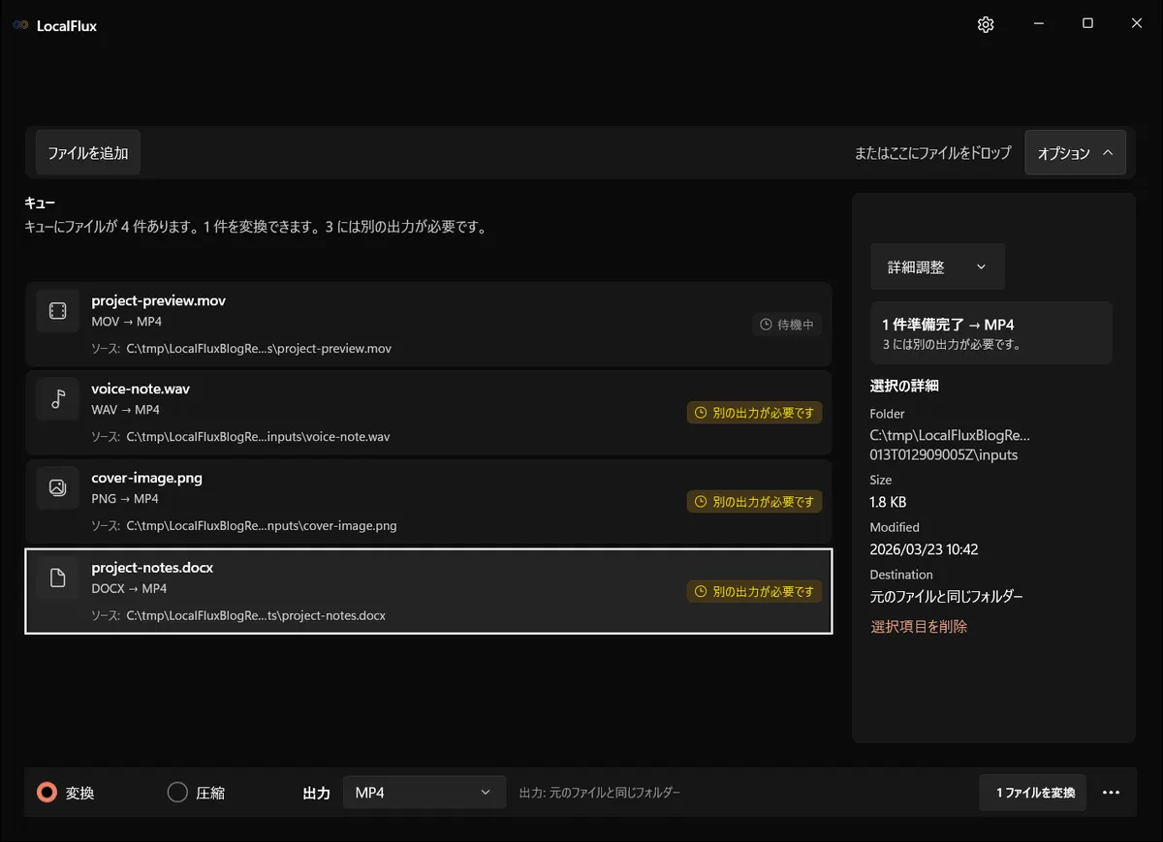Screen dimensions: 1163x842
Task: Click the 待機中 status badge on project-preview.mov
Action: pyautogui.click(x=787, y=325)
